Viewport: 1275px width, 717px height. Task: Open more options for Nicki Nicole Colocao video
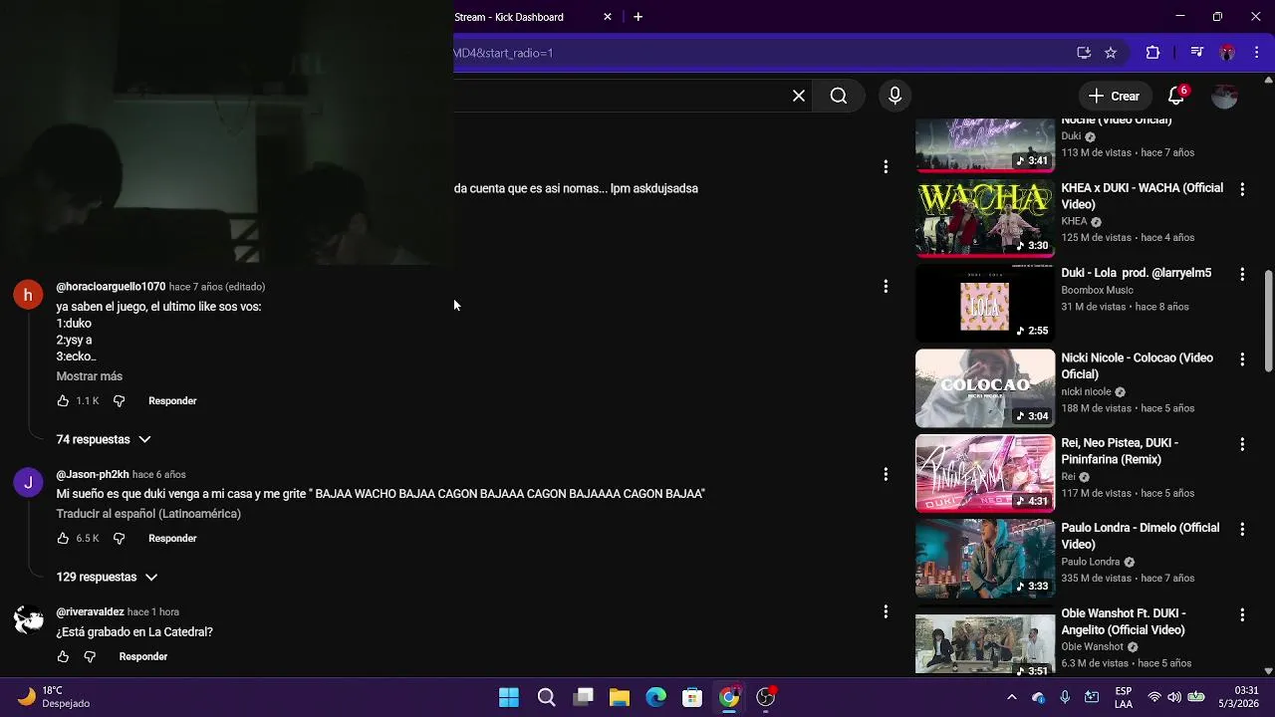tap(1242, 358)
